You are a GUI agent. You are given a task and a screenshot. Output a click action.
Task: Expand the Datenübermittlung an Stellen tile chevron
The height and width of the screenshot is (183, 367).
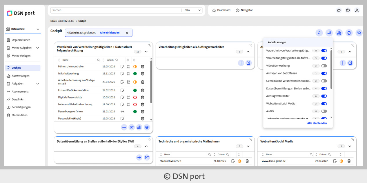click(146, 146)
